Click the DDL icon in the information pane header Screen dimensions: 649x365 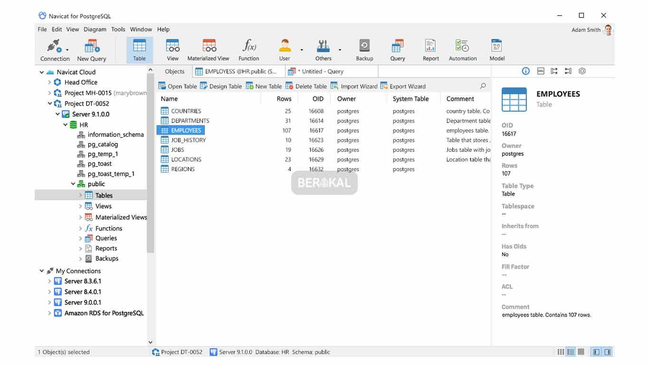tap(540, 71)
